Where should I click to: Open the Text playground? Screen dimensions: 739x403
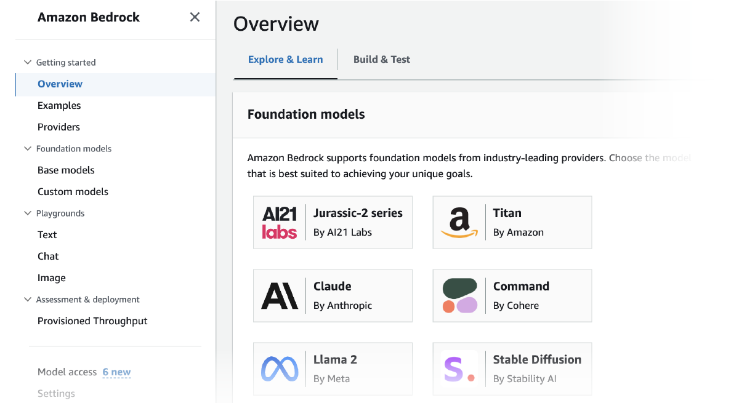(x=47, y=235)
